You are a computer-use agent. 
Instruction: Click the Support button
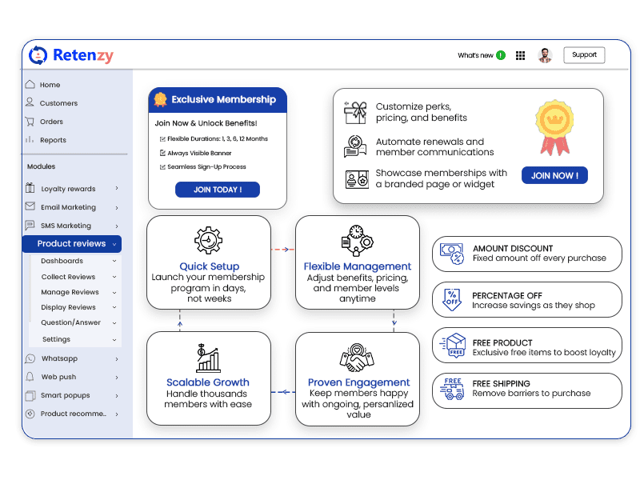[584, 55]
